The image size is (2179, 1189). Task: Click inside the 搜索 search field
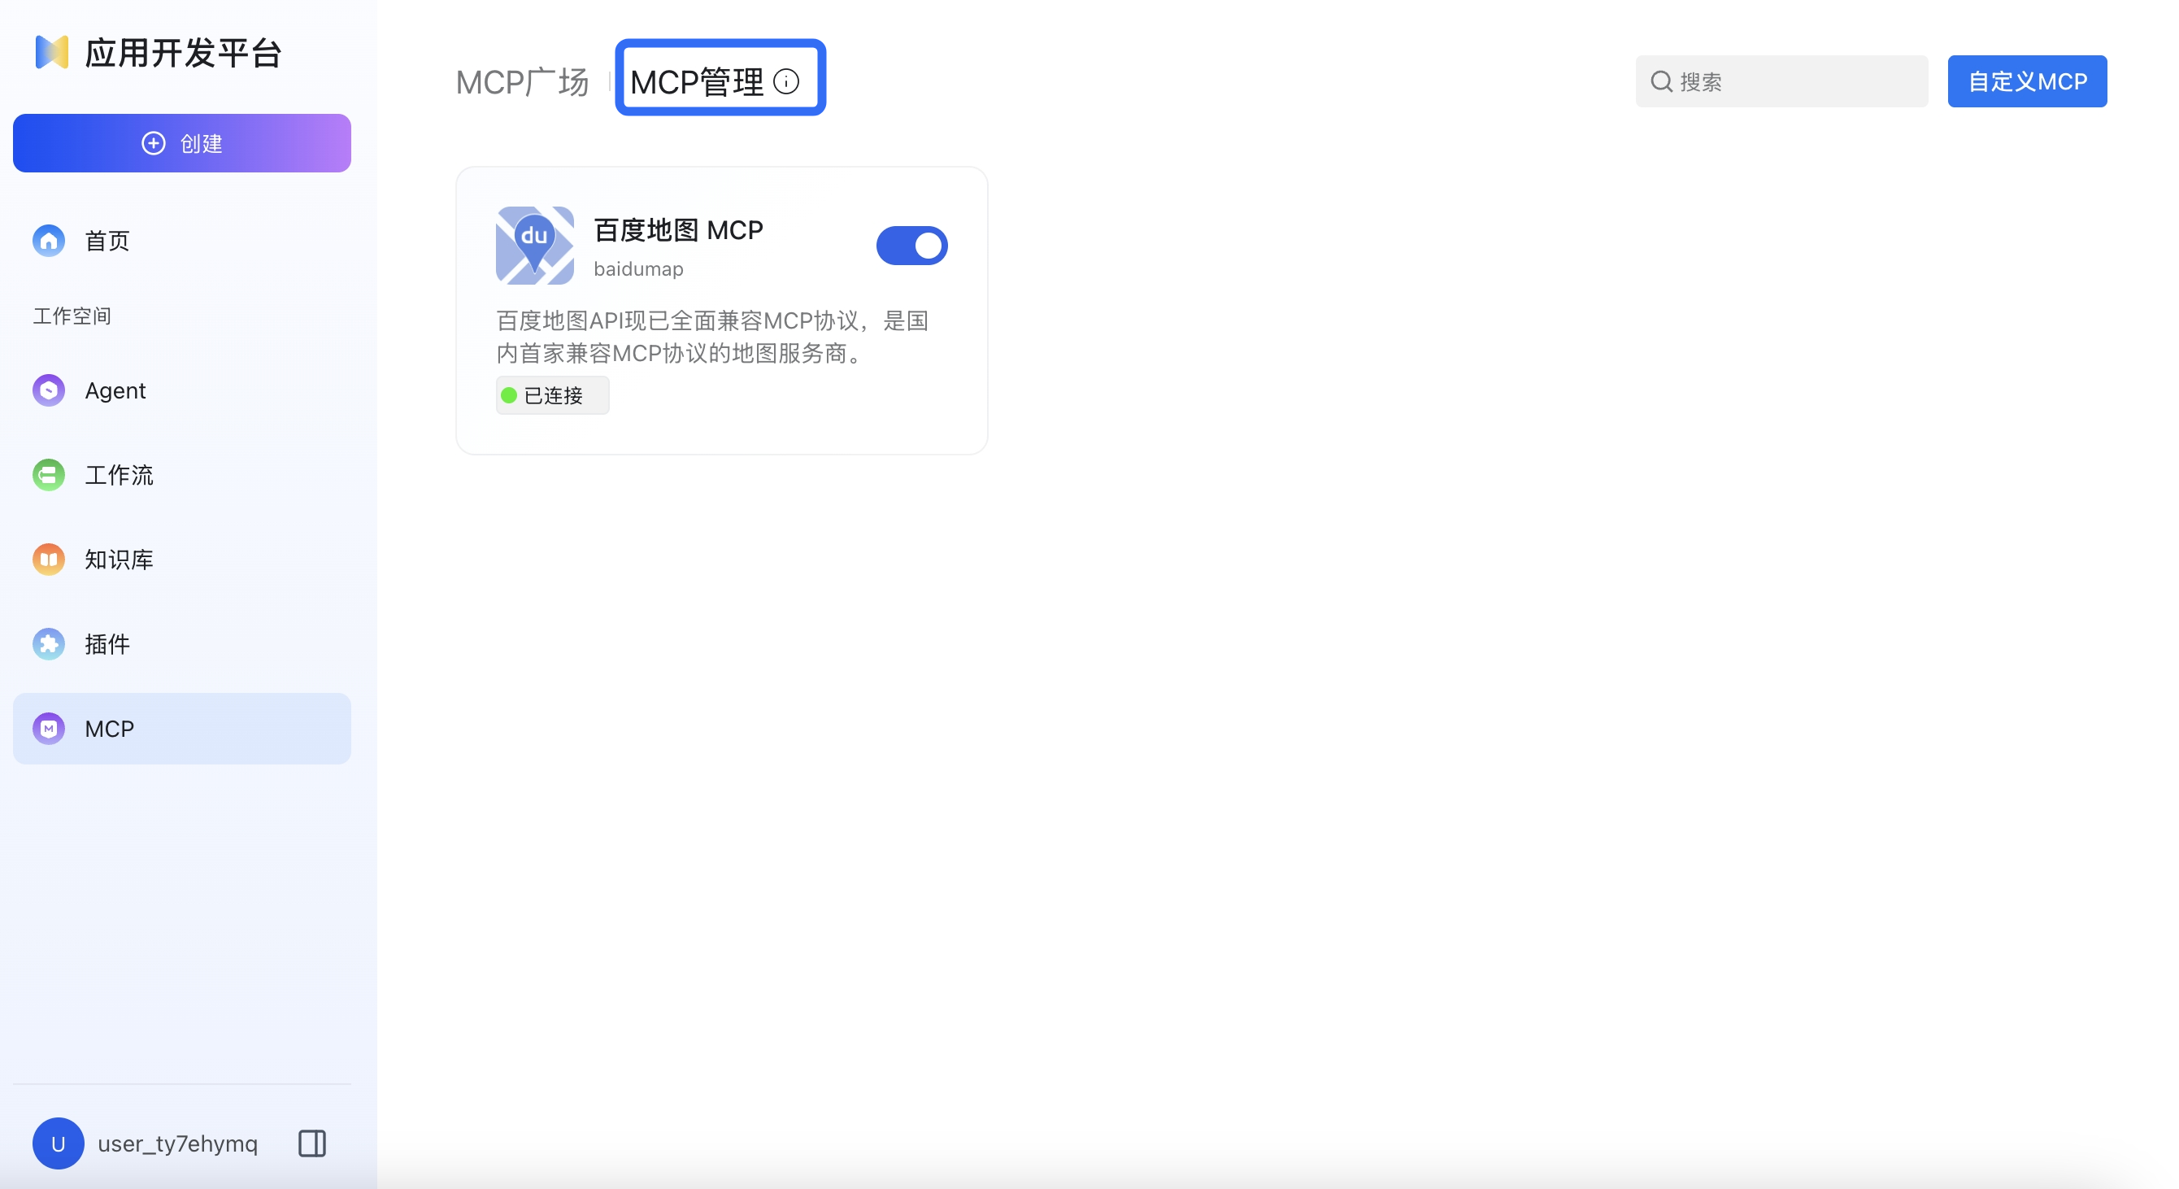tap(1782, 81)
